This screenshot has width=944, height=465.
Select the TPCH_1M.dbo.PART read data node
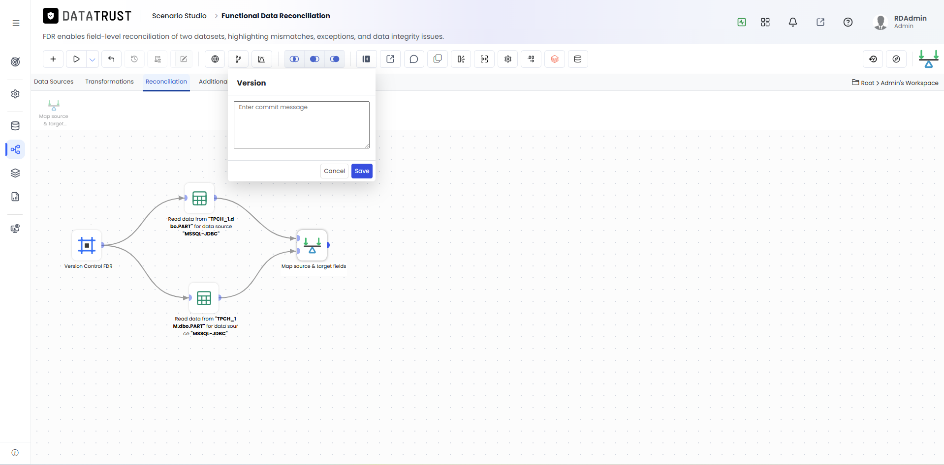coord(204,298)
